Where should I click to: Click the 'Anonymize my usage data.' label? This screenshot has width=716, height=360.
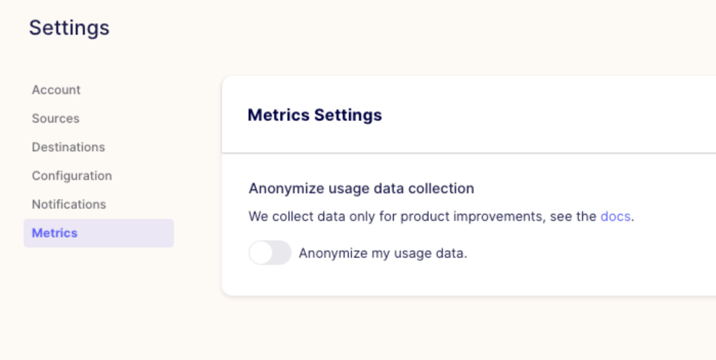click(383, 253)
